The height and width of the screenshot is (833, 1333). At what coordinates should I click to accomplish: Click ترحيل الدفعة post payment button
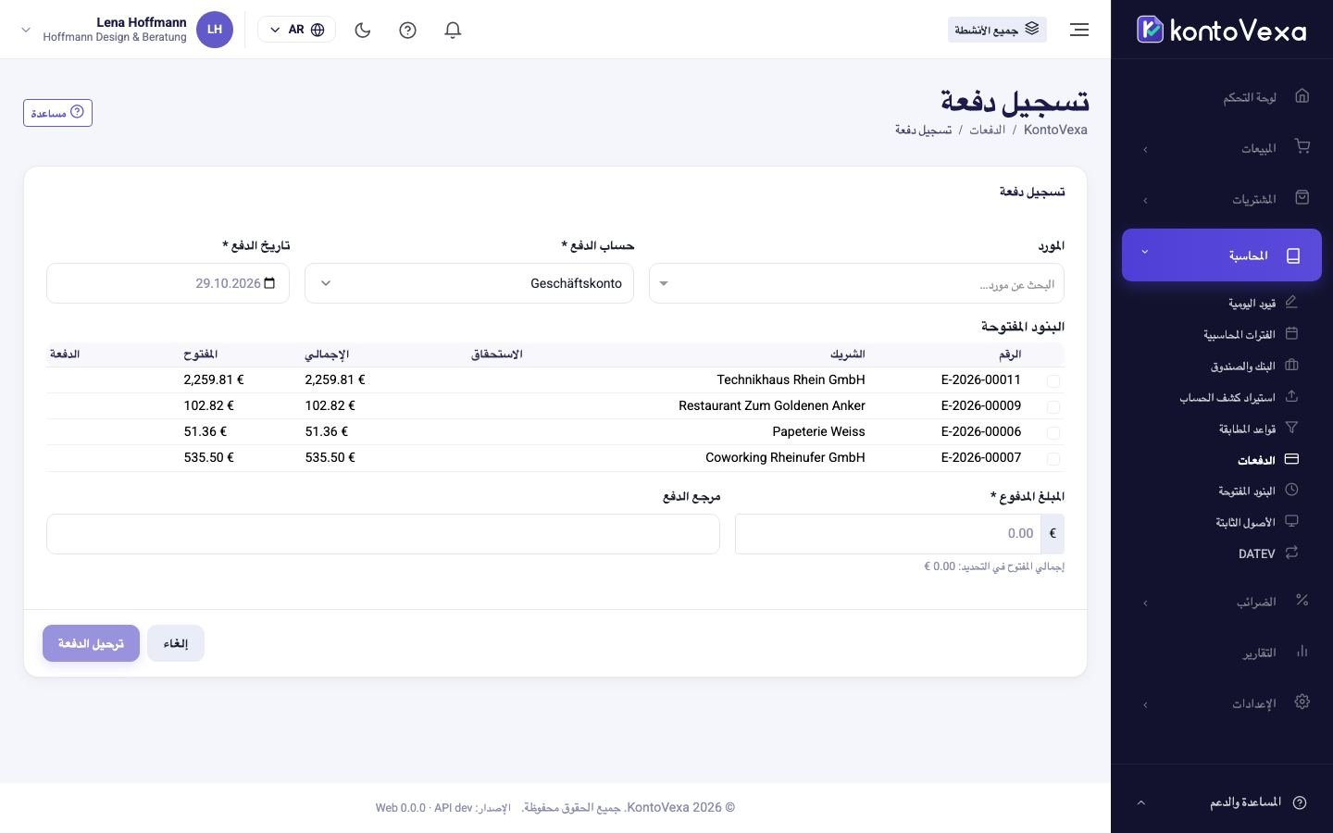point(91,643)
